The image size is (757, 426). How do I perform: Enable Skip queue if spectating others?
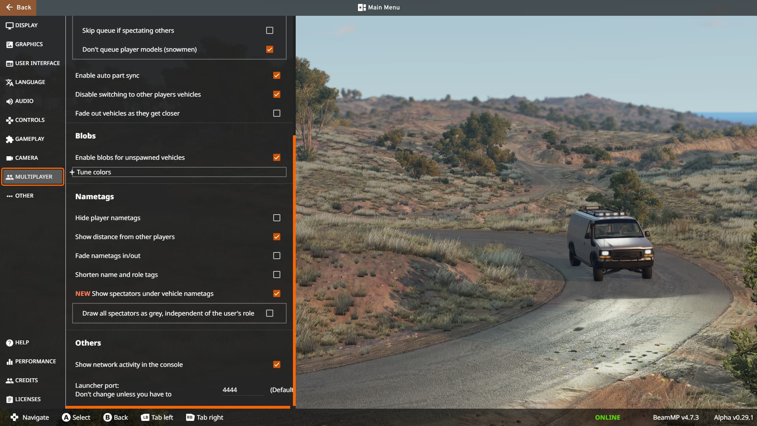click(270, 30)
